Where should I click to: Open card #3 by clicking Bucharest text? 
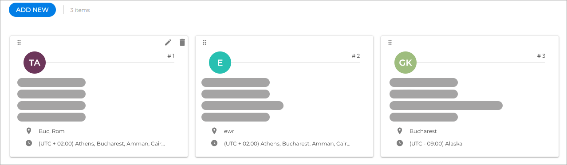click(423, 131)
